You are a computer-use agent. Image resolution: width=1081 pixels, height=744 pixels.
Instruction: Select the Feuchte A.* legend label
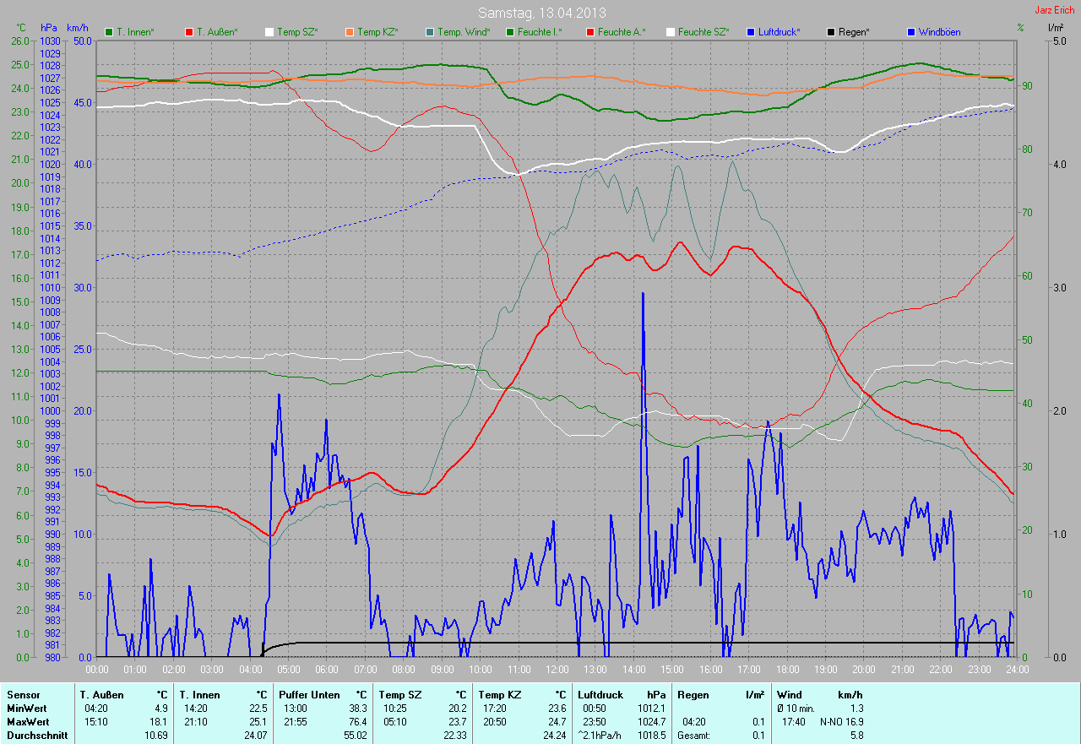[621, 32]
